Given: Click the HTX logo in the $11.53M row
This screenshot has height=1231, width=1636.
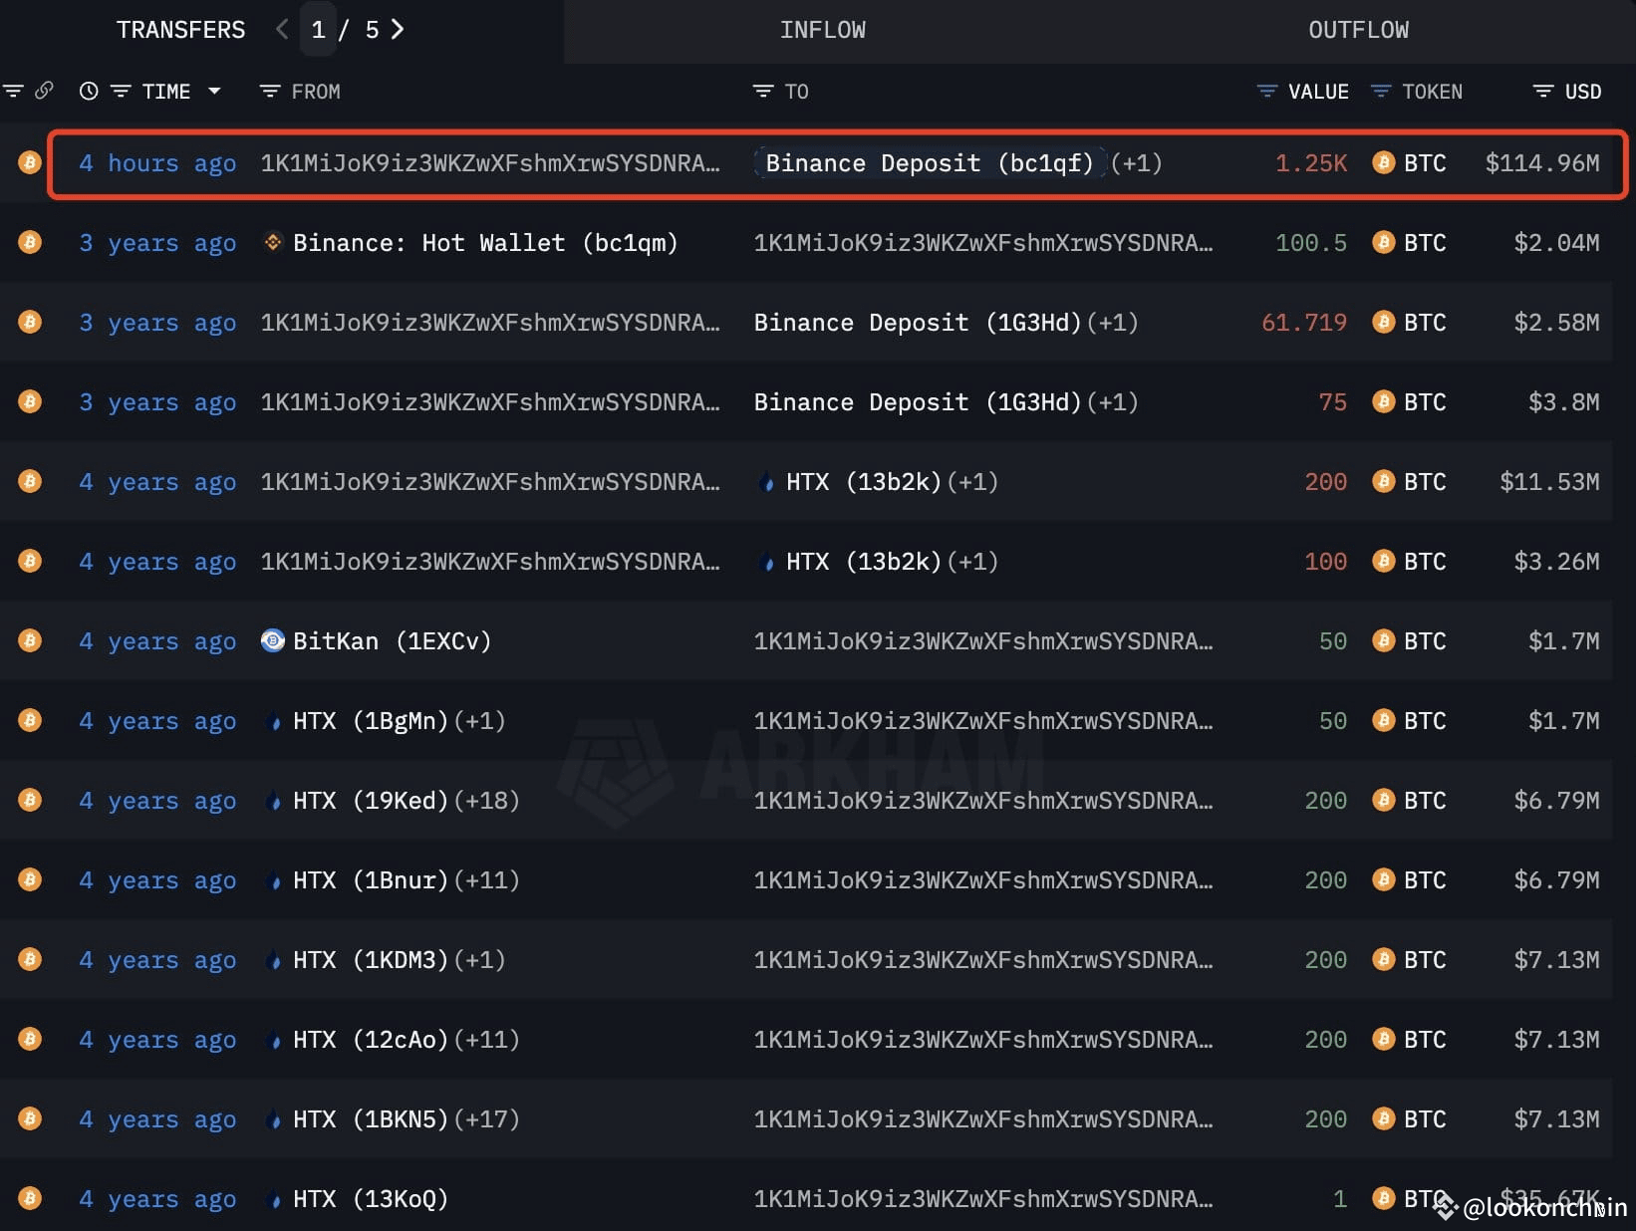Looking at the screenshot, I should [x=766, y=482].
